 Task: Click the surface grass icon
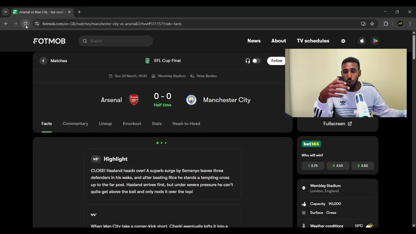[x=304, y=213]
